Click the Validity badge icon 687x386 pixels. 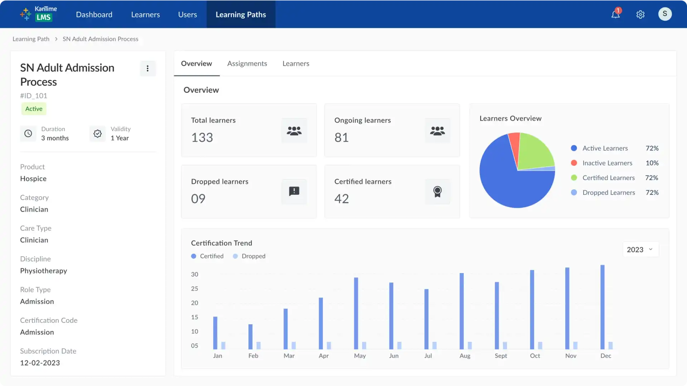pyautogui.click(x=97, y=134)
